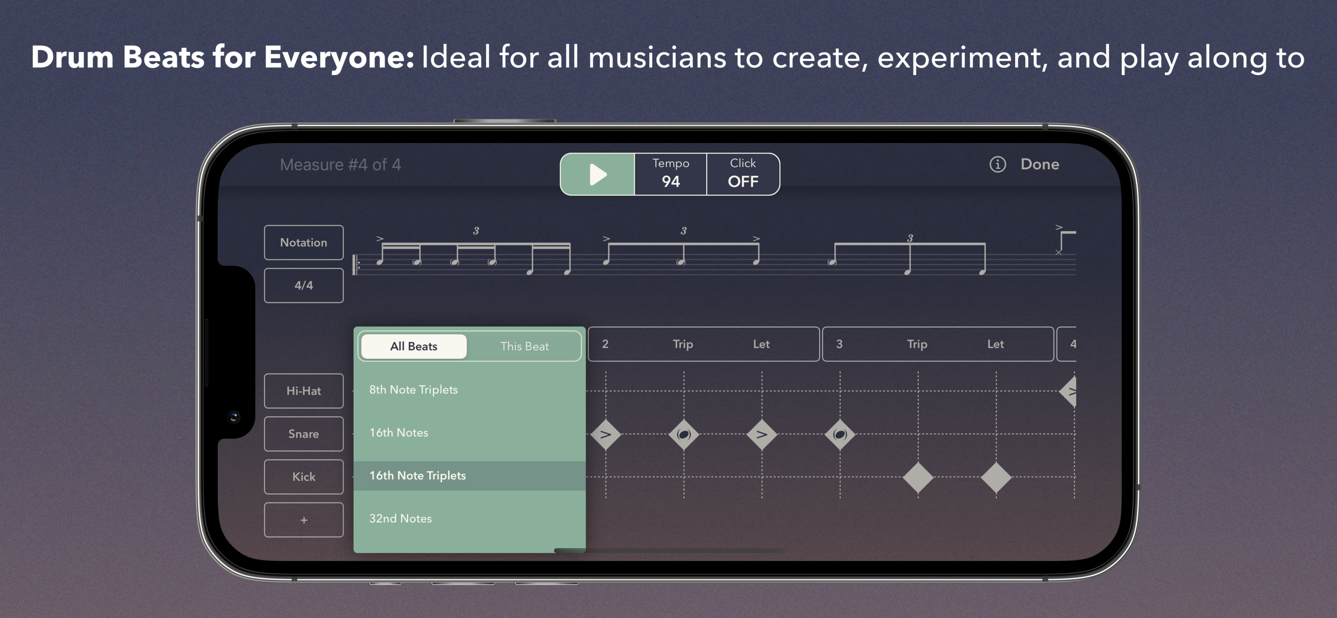This screenshot has width=1337, height=618.
Task: Toggle the accented snare note on beat 2 Let
Action: pyautogui.click(x=761, y=434)
